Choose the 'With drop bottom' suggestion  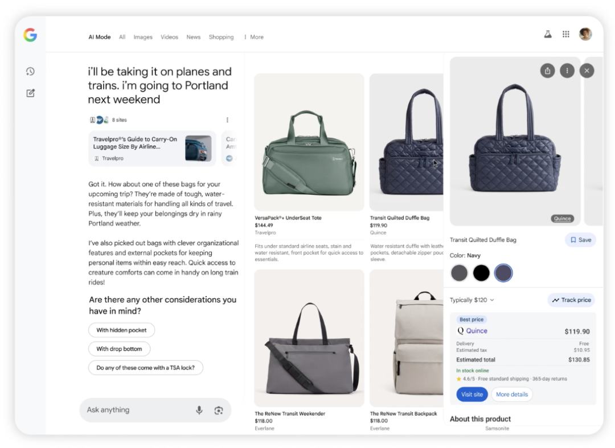(119, 349)
